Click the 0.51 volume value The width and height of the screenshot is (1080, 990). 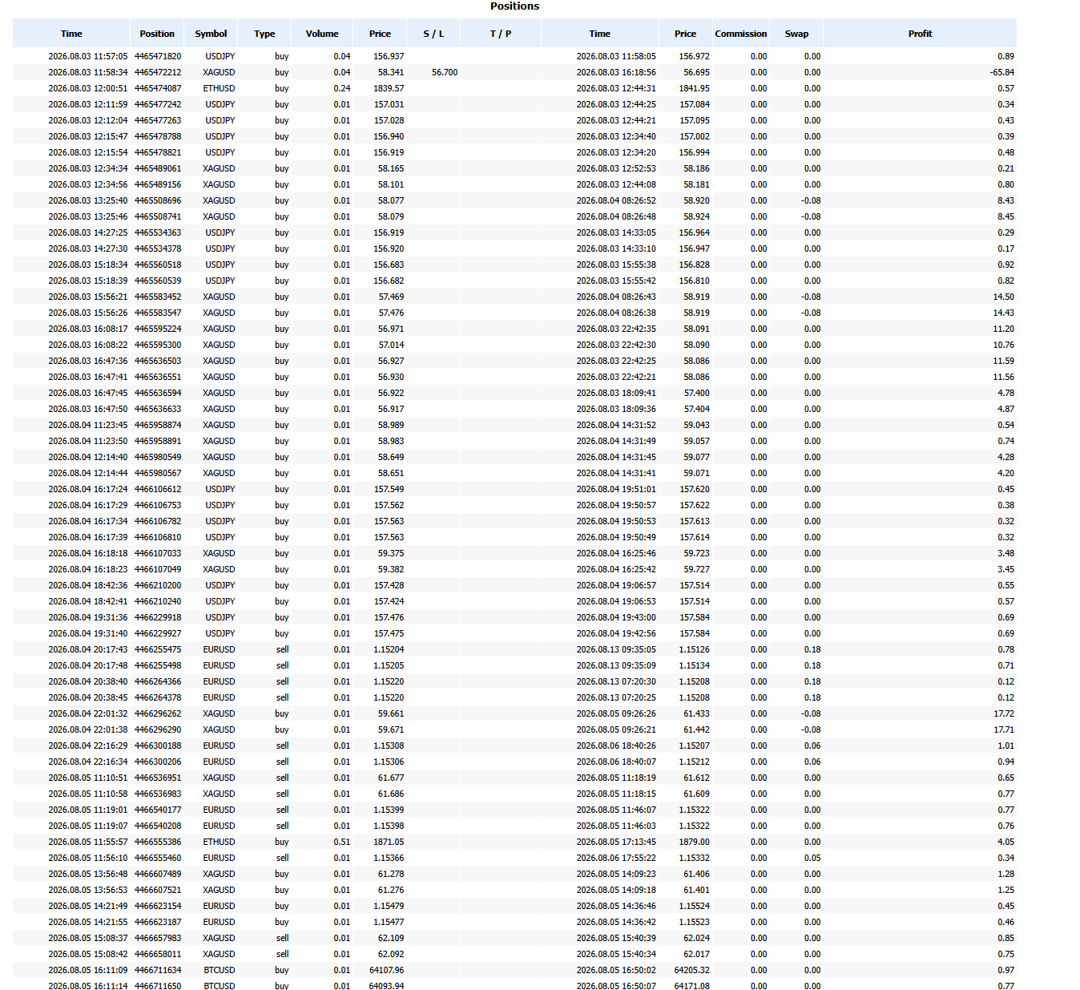342,842
